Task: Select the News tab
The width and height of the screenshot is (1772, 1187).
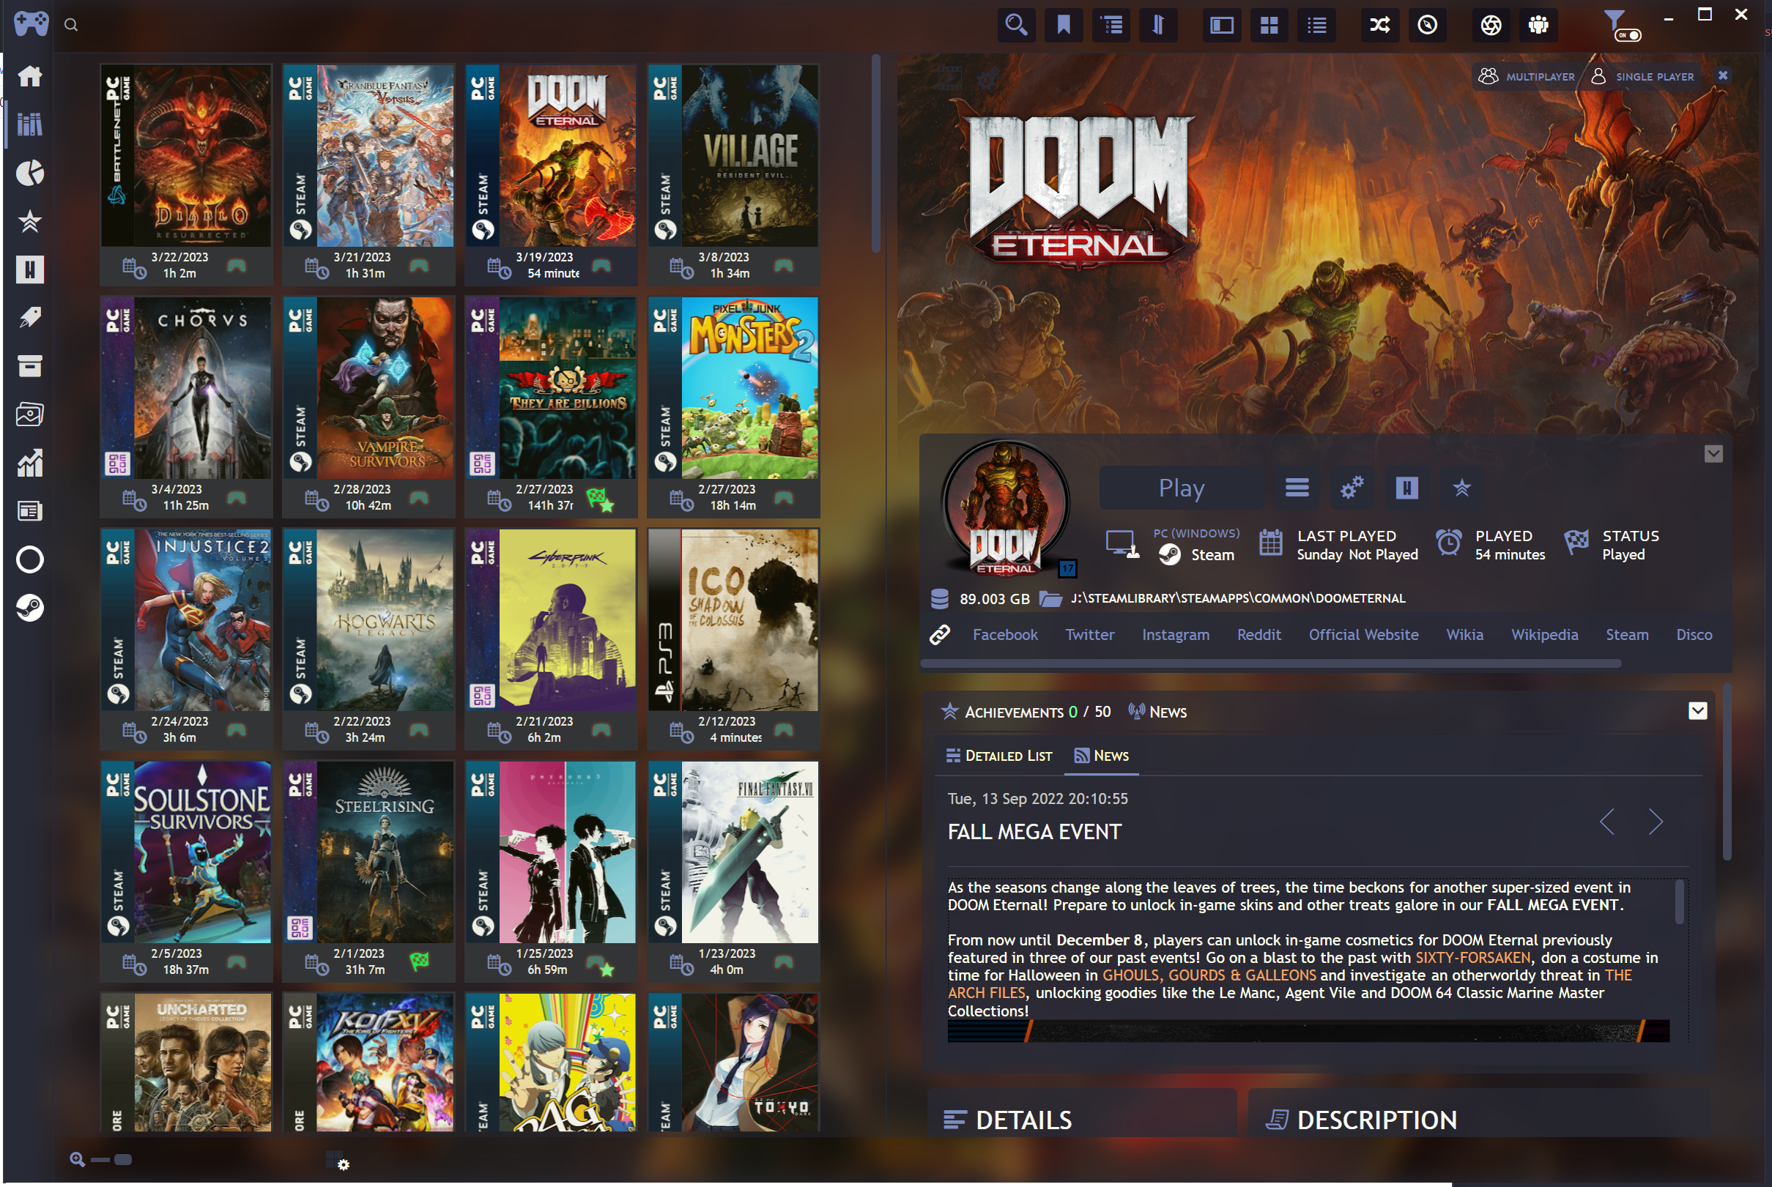Action: click(x=1101, y=756)
